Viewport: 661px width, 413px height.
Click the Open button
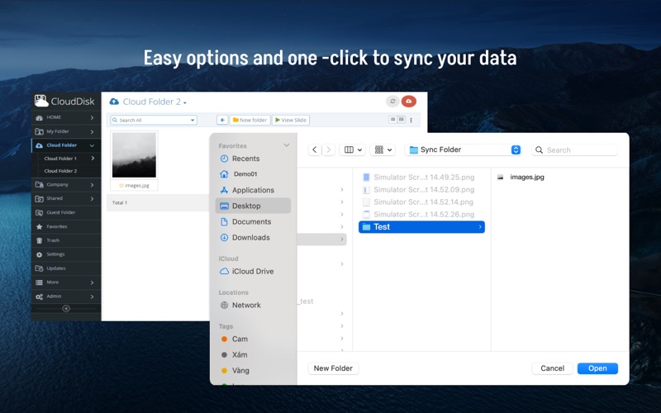coord(597,368)
